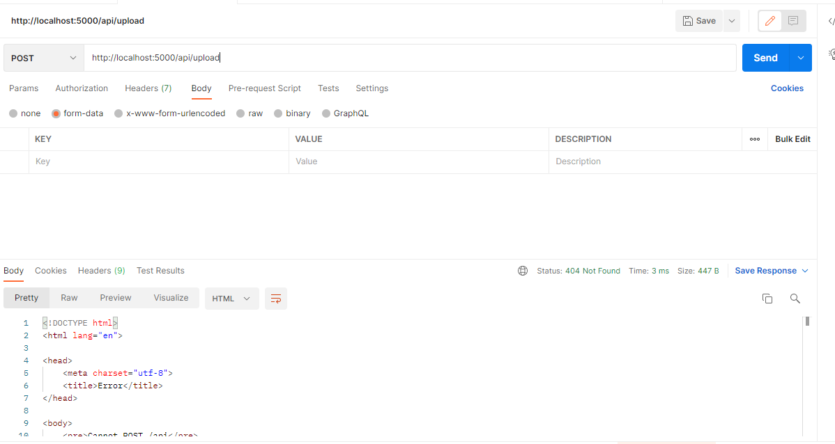Open the Test Results tab
Image resolution: width=835 pixels, height=444 pixels.
(160, 271)
